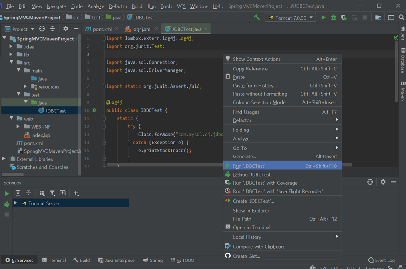Viewport: 406px width, 269px height.
Task: Select Generate... in context menu
Action: pyautogui.click(x=282, y=157)
